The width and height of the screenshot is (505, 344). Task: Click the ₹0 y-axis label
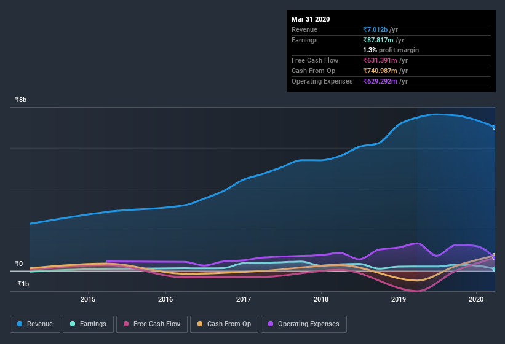click(19, 264)
